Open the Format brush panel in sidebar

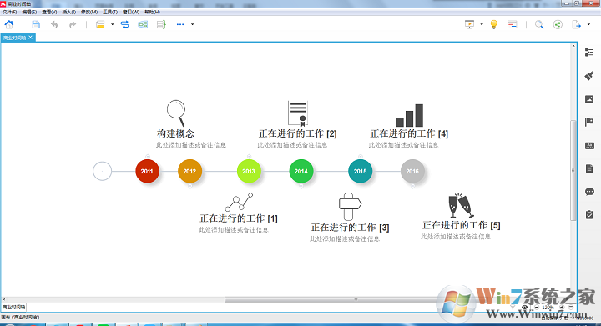pyautogui.click(x=589, y=75)
